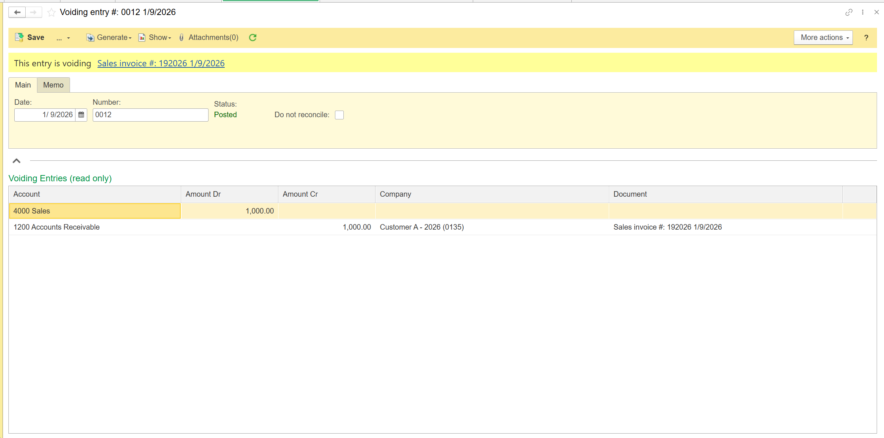Click the back navigation arrow

17,12
